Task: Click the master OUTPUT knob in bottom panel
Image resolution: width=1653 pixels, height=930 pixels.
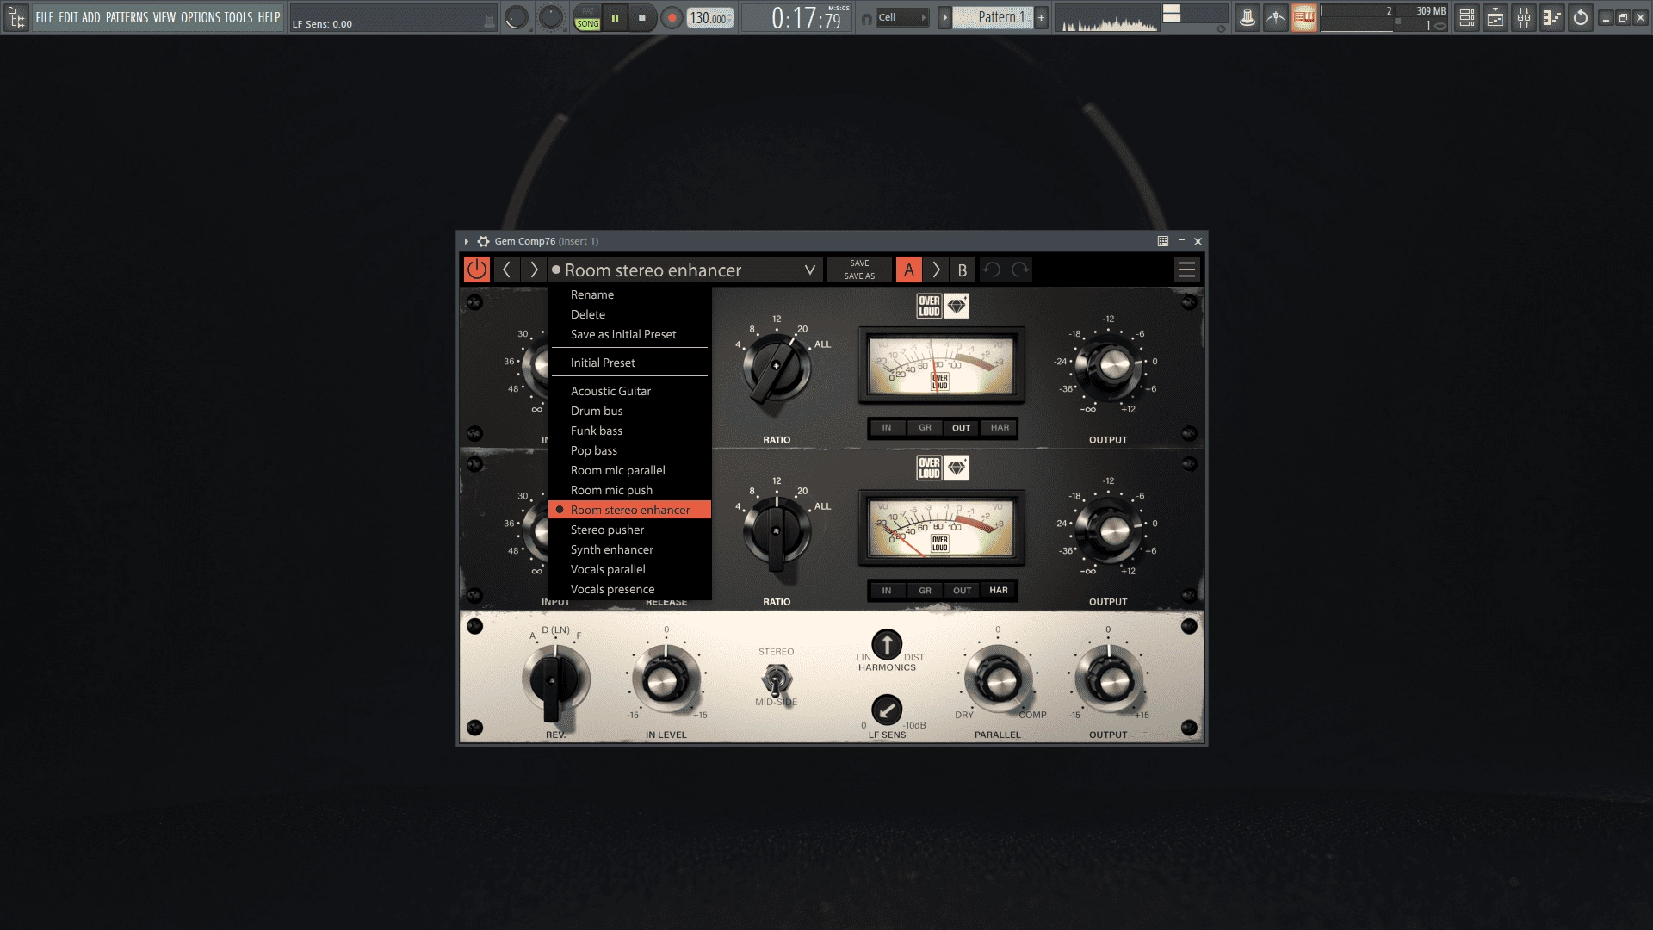Action: pyautogui.click(x=1108, y=680)
